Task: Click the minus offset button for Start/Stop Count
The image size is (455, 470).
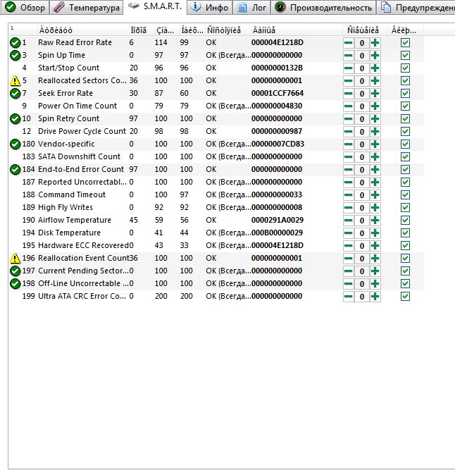Action: pyautogui.click(x=349, y=68)
